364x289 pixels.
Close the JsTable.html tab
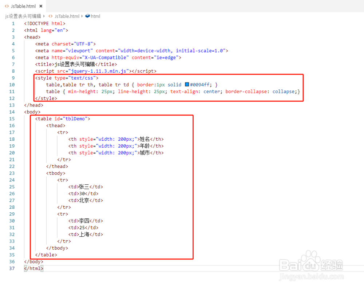coord(41,6)
